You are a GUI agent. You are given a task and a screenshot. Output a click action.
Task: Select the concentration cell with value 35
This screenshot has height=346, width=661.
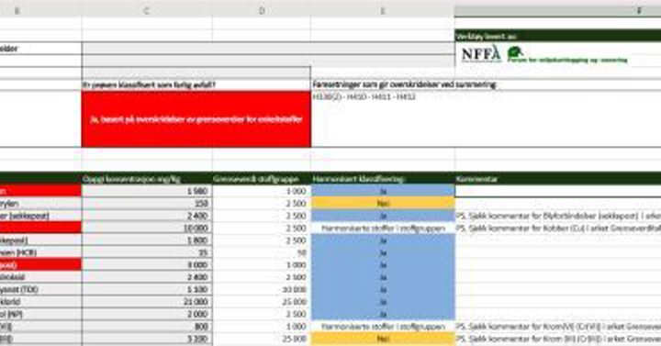147,252
